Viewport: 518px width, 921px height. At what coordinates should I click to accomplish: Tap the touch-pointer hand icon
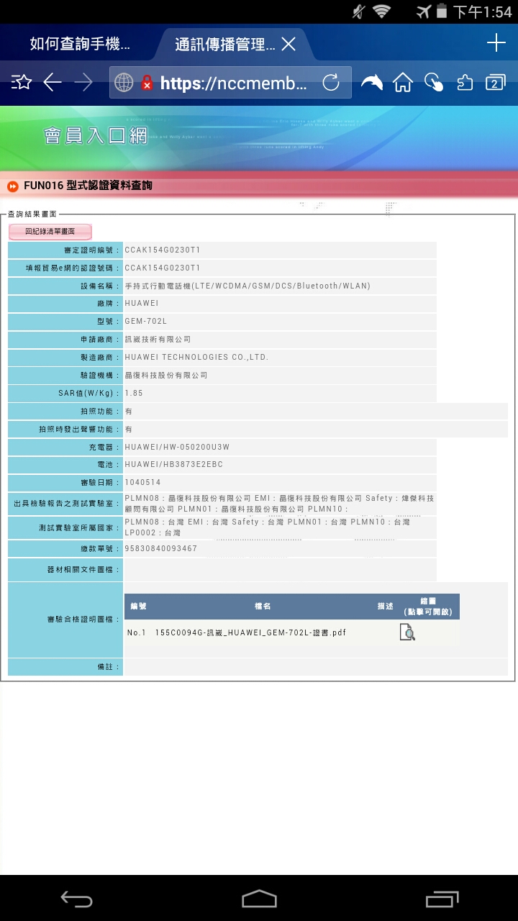point(434,83)
